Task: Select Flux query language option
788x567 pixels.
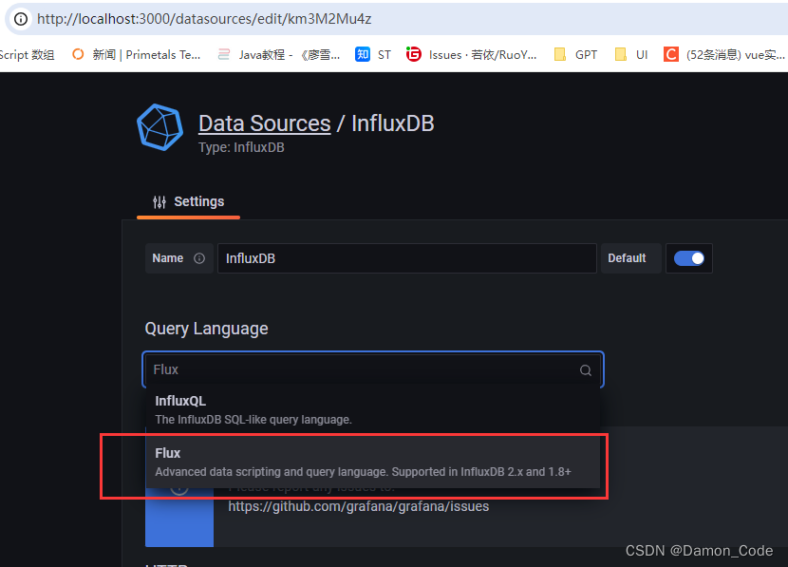Action: tap(373, 462)
